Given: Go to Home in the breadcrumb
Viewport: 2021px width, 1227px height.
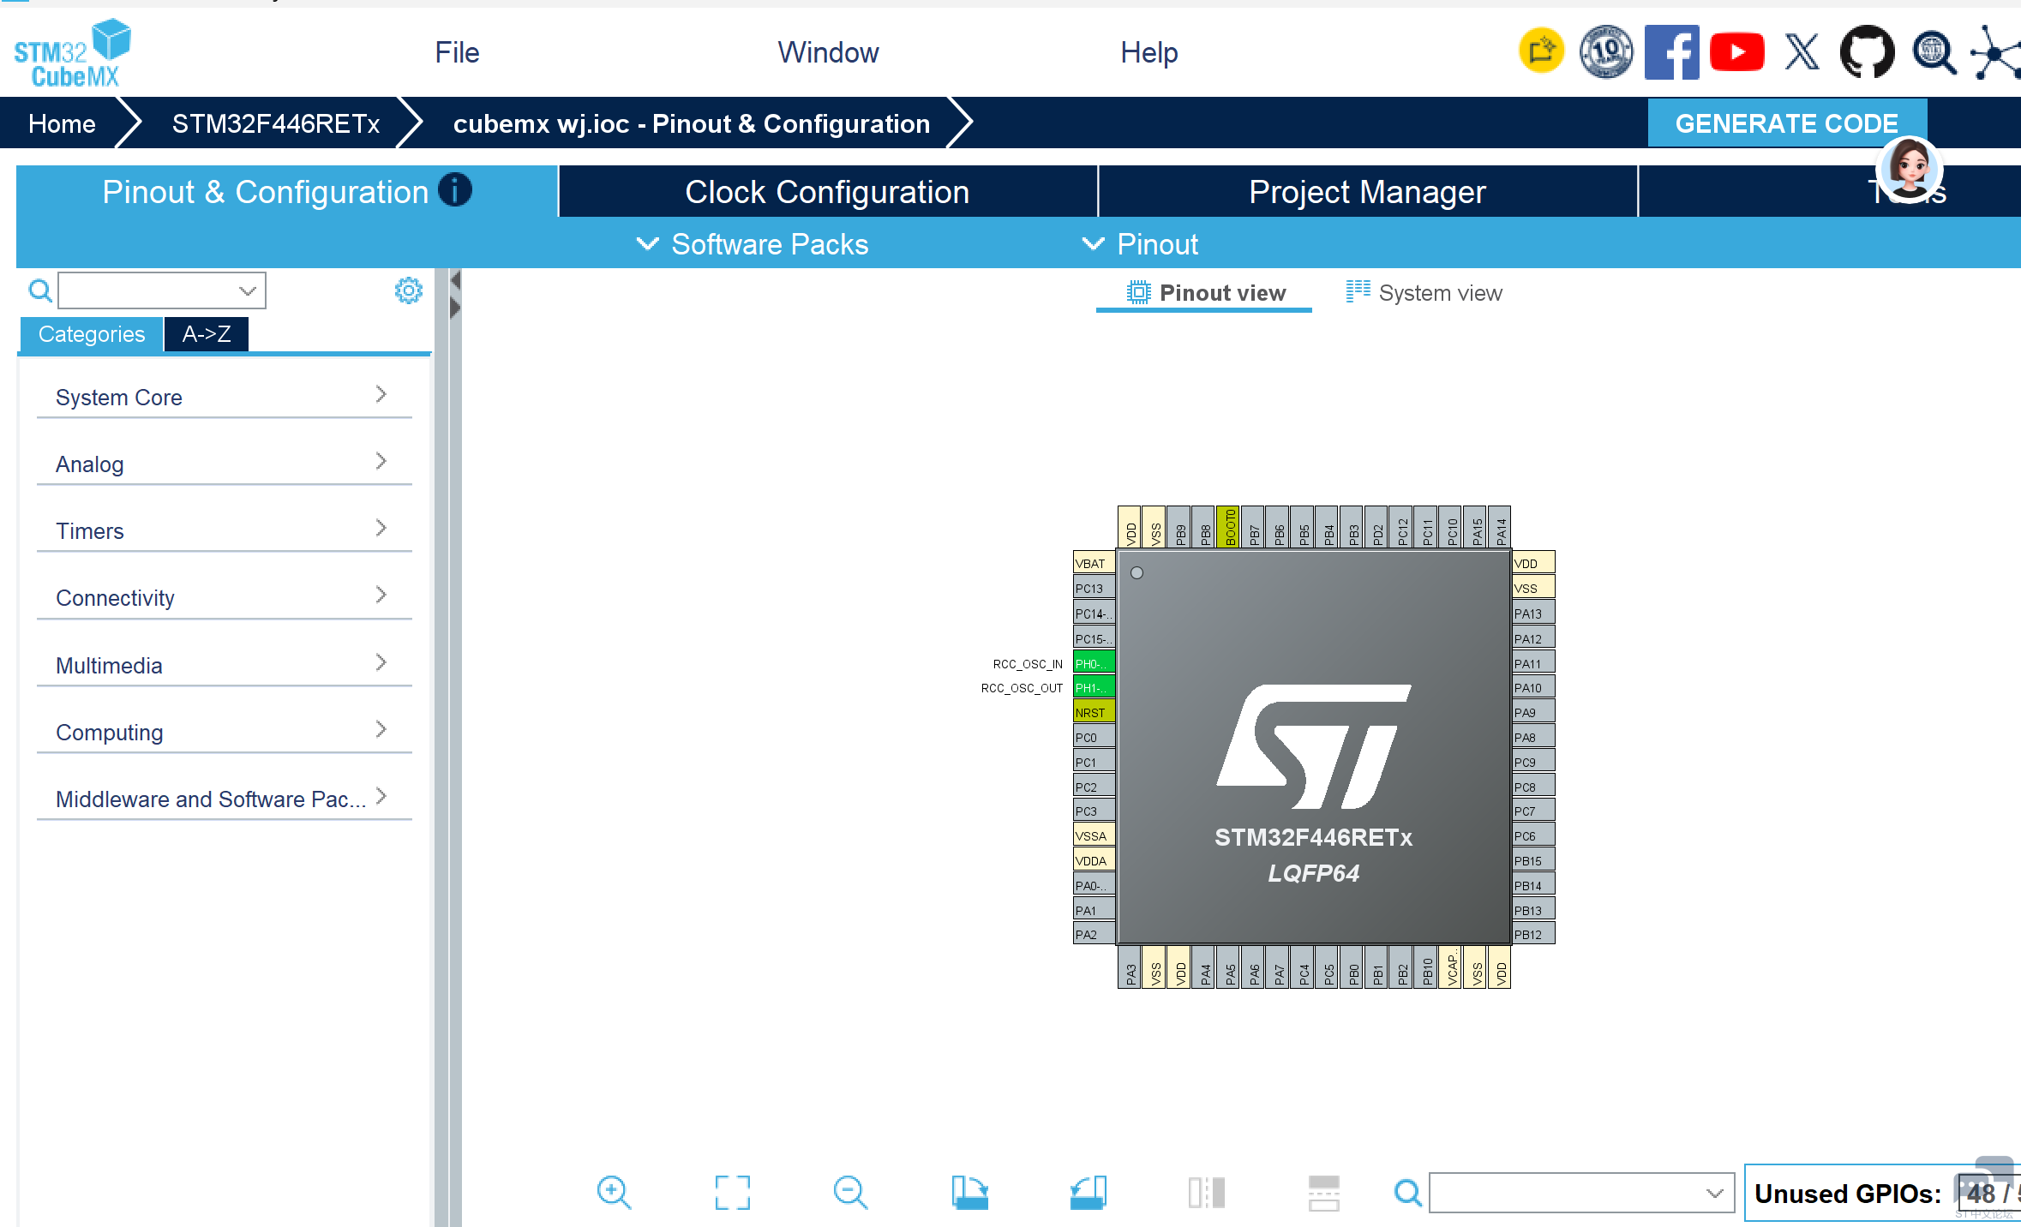Looking at the screenshot, I should (x=62, y=123).
